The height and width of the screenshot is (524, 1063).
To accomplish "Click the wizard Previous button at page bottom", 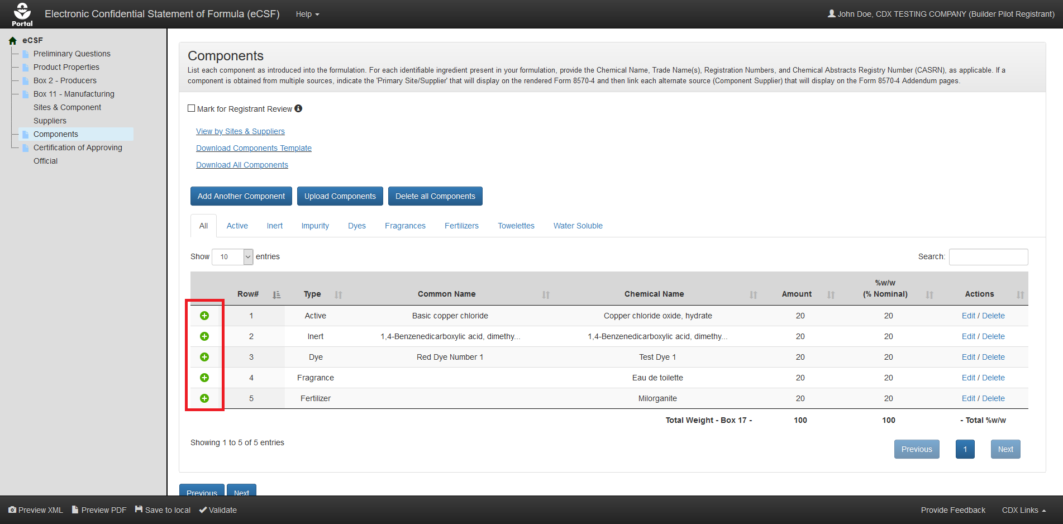I will (202, 490).
